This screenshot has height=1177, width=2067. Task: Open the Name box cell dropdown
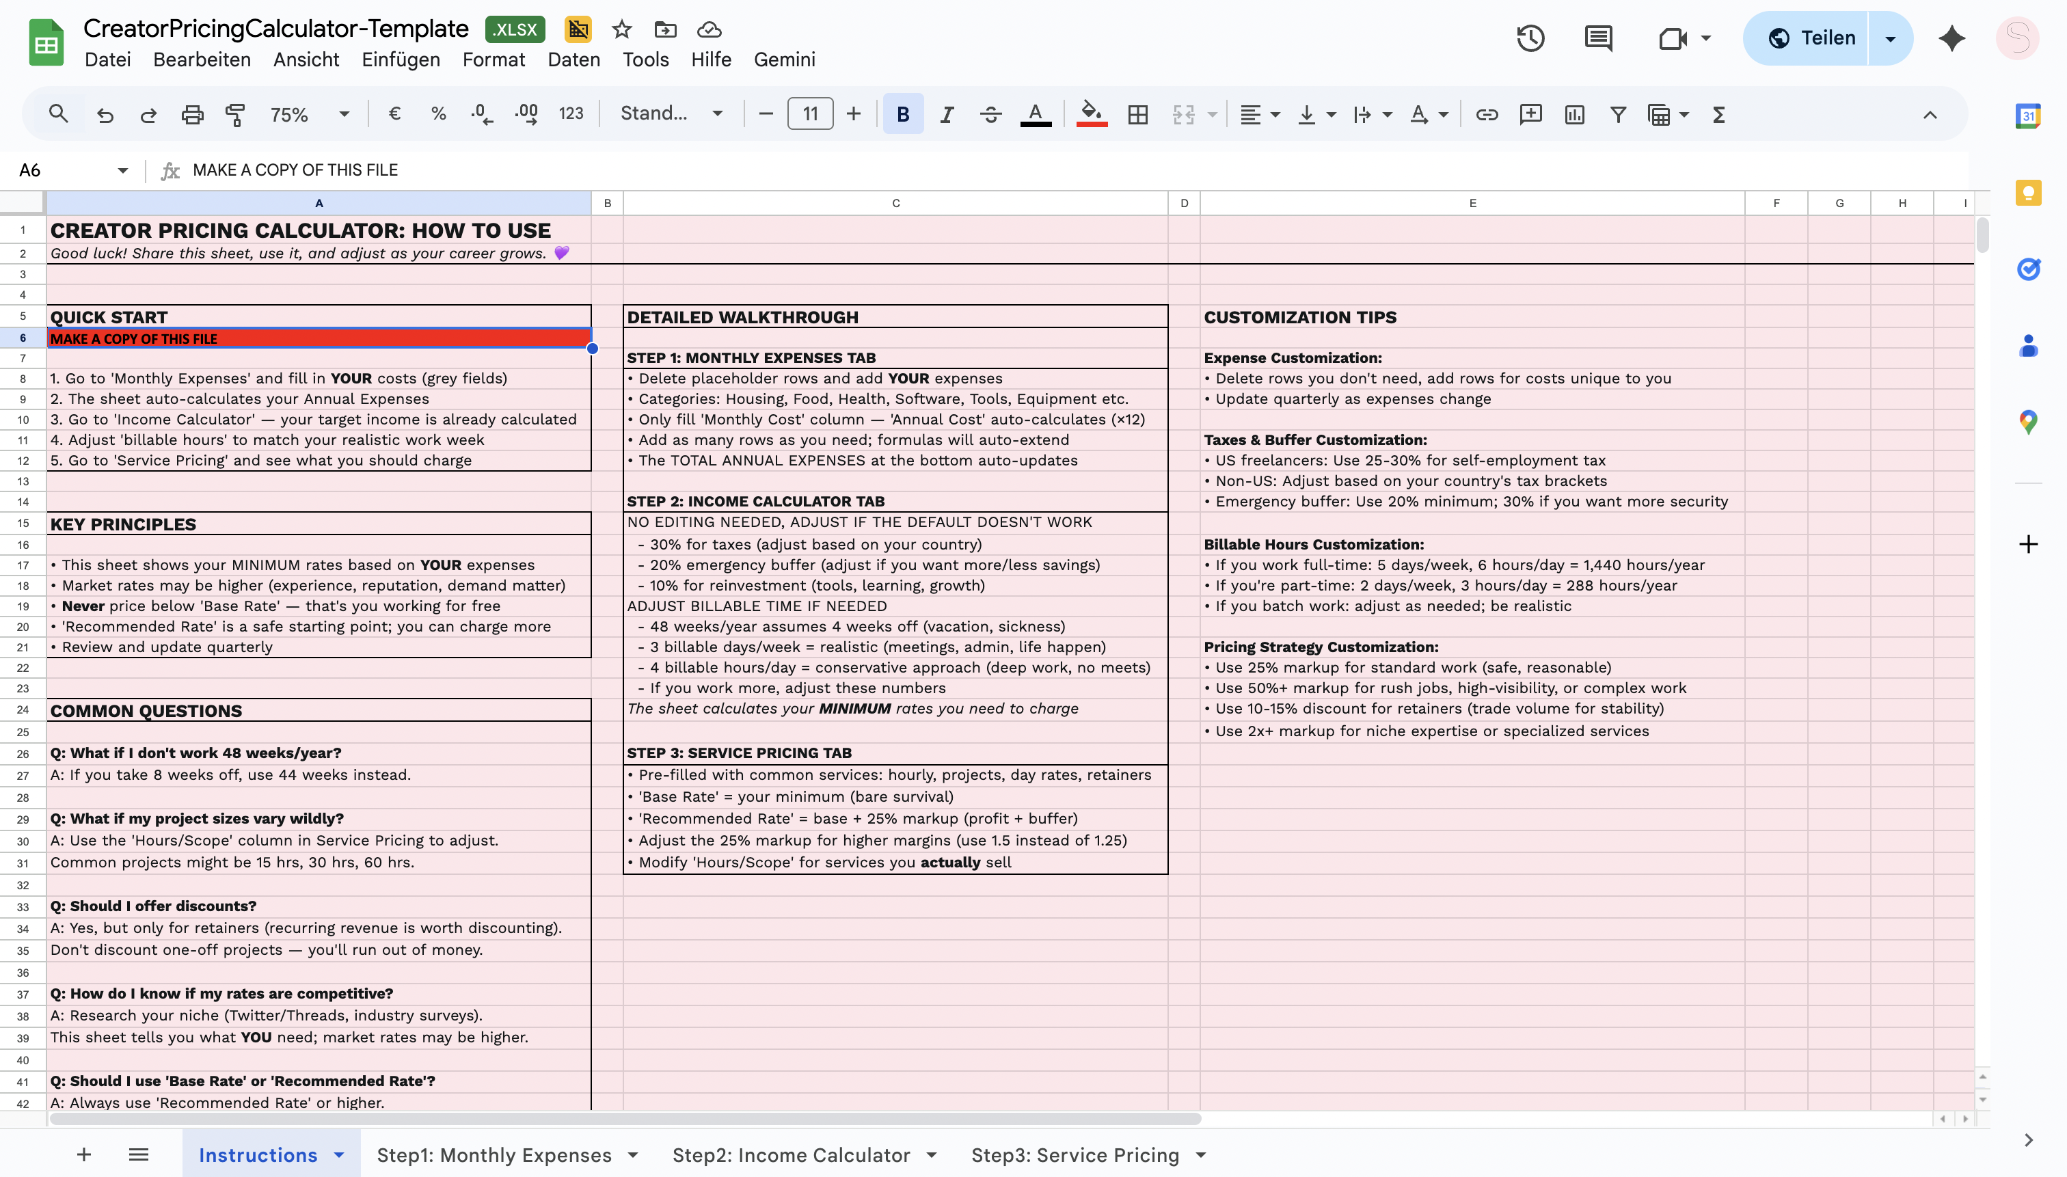122,170
